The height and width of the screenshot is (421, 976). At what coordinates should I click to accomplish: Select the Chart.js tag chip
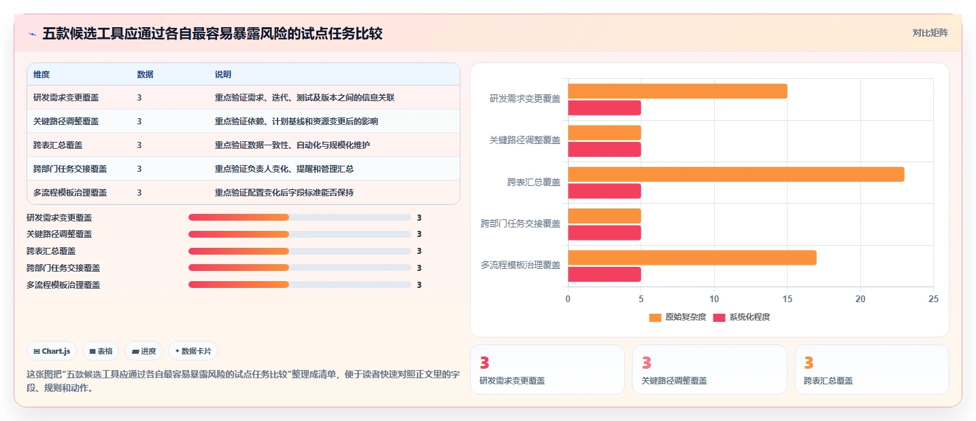point(52,351)
